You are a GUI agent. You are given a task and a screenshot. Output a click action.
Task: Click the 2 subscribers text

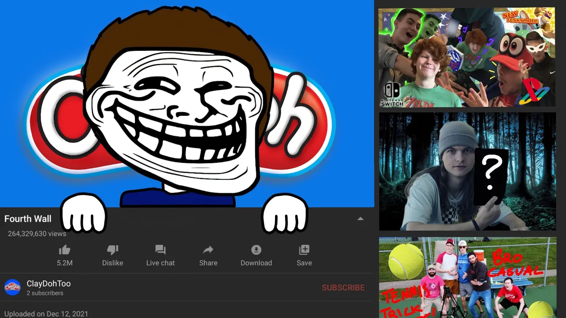[x=45, y=293]
